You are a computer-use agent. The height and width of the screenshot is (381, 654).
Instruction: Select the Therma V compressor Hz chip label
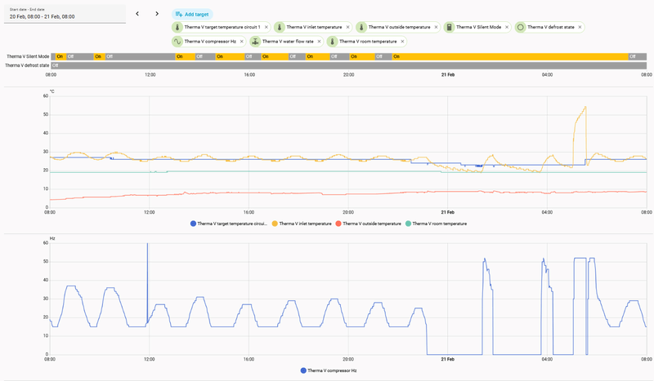click(210, 42)
